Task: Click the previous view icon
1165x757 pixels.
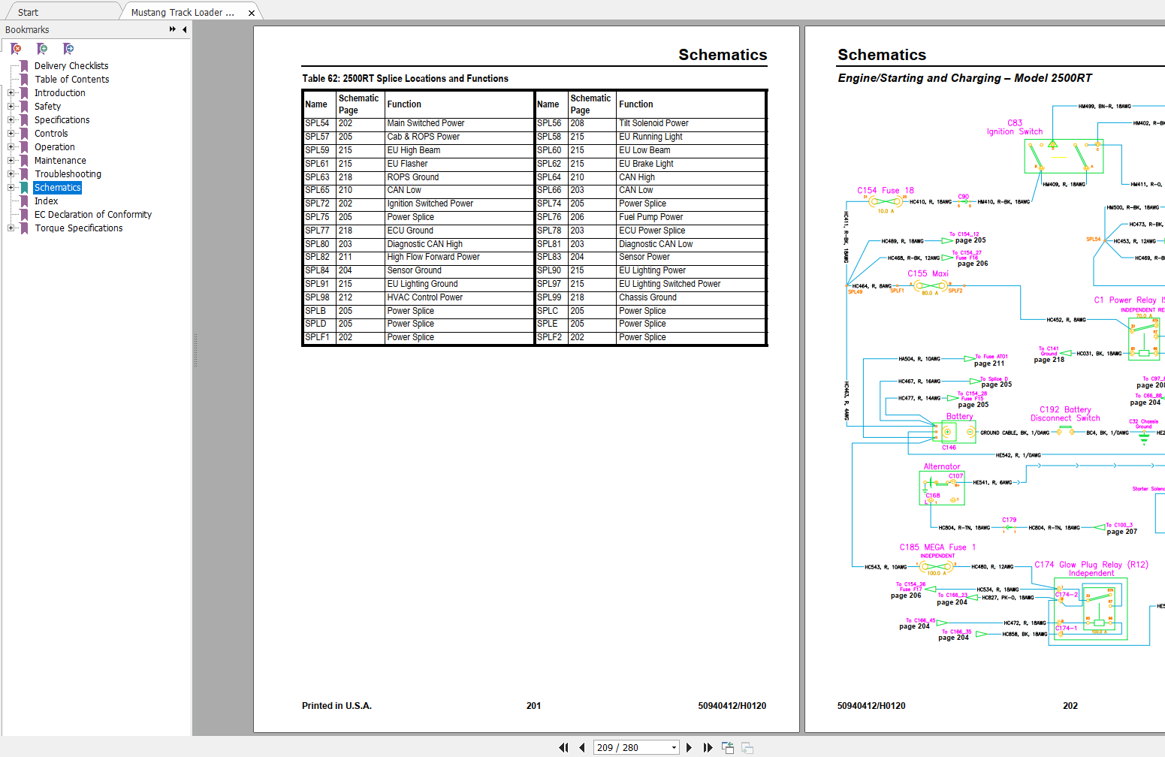Action: pyautogui.click(x=728, y=747)
